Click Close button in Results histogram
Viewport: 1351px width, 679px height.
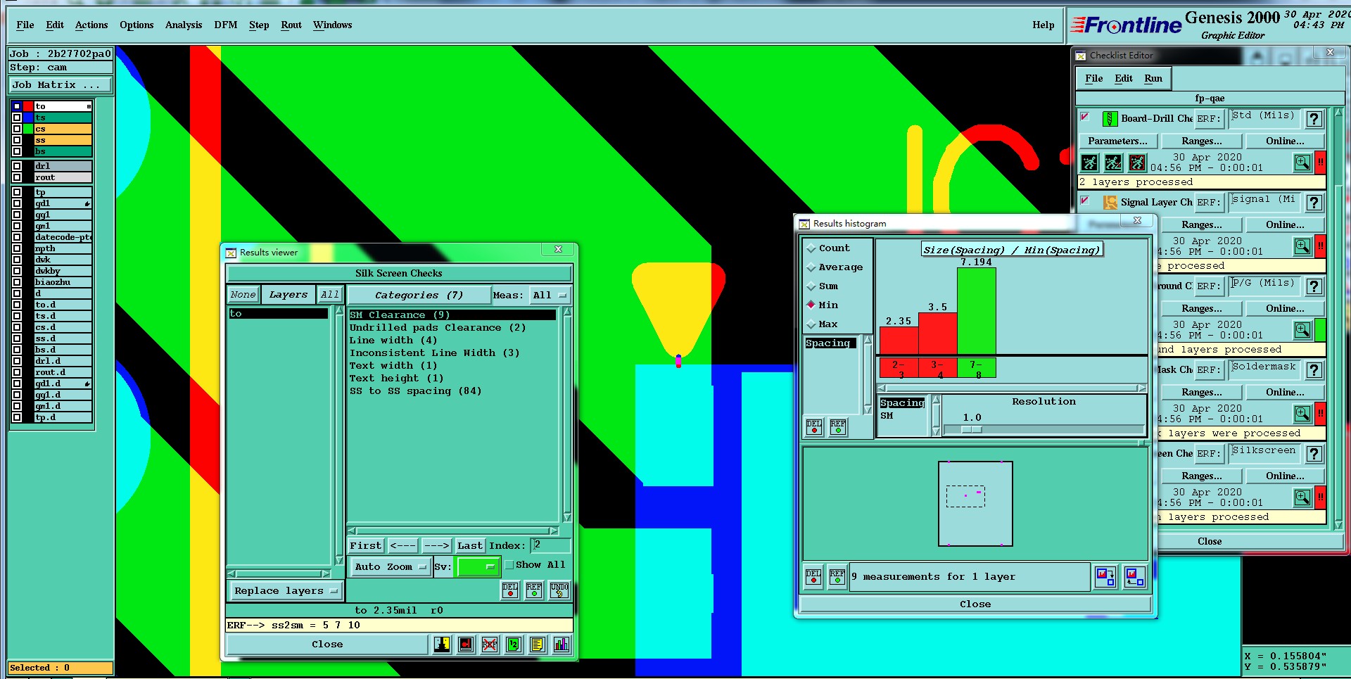(975, 604)
